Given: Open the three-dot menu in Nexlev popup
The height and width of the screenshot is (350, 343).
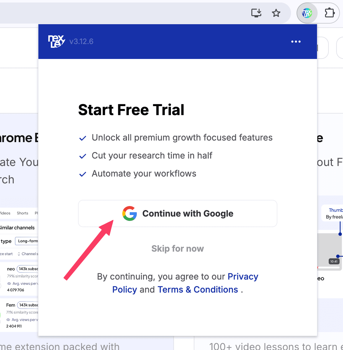Looking at the screenshot, I should tap(296, 42).
